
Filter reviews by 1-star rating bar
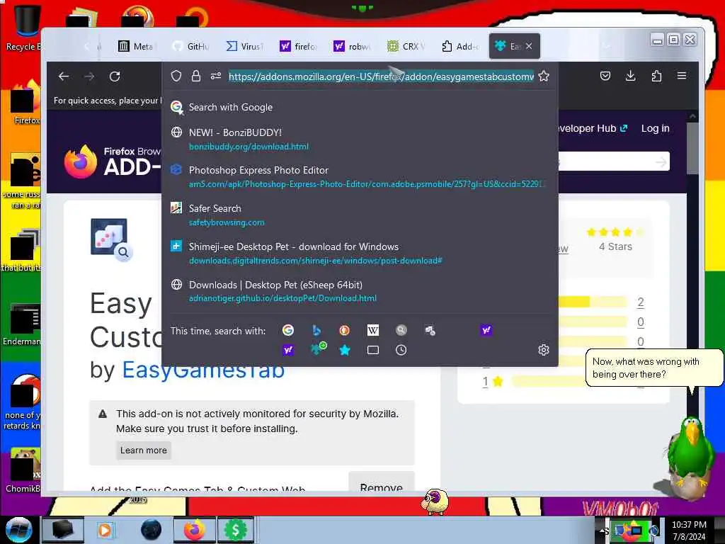(x=549, y=381)
